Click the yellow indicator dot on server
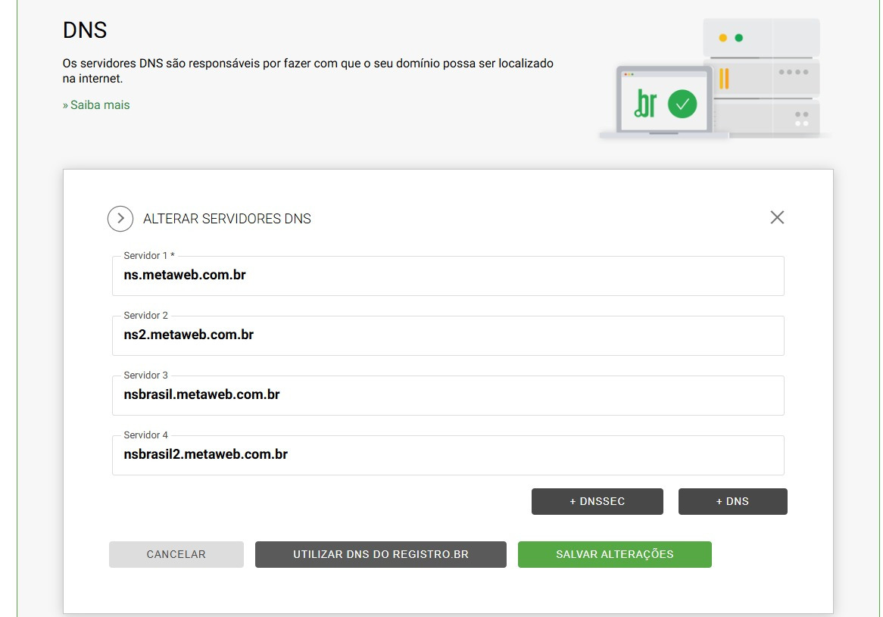 coord(722,38)
